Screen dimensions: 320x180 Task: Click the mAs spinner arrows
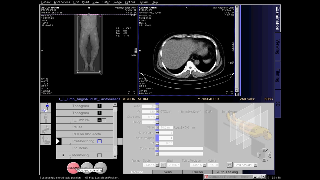click(157, 106)
